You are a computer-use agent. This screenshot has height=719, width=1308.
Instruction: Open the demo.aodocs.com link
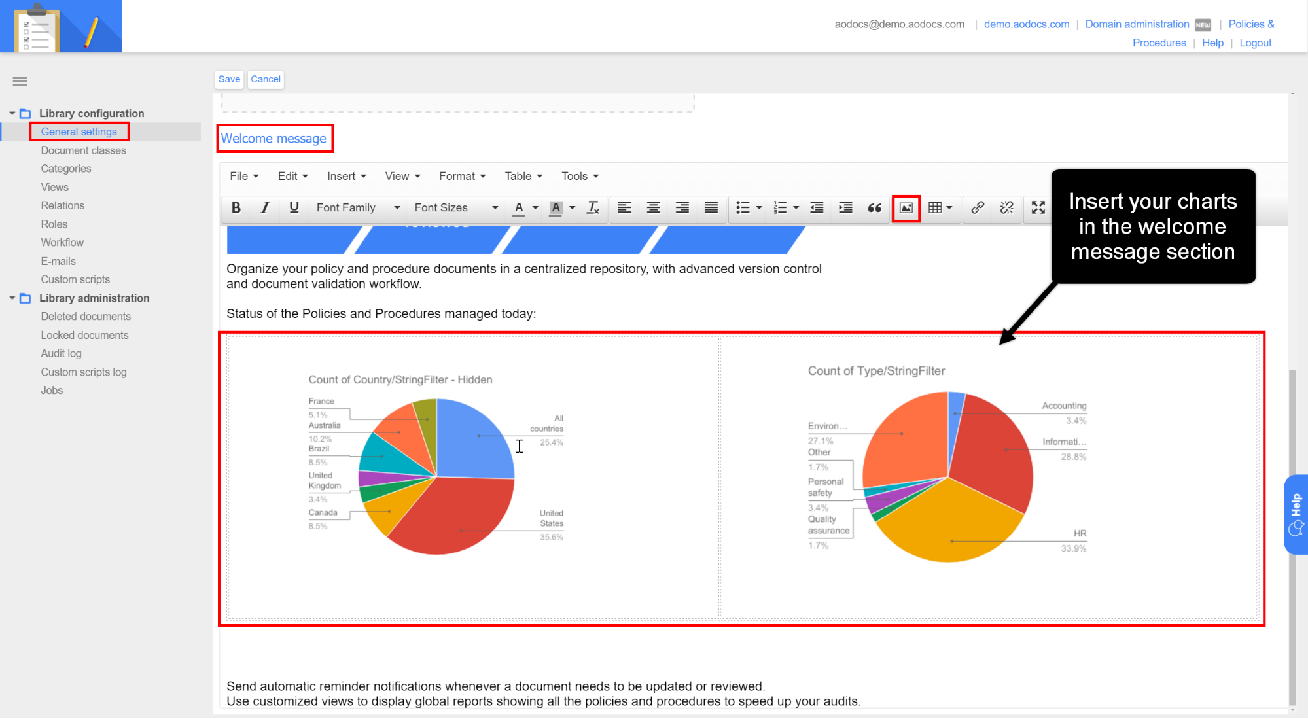tap(1027, 24)
